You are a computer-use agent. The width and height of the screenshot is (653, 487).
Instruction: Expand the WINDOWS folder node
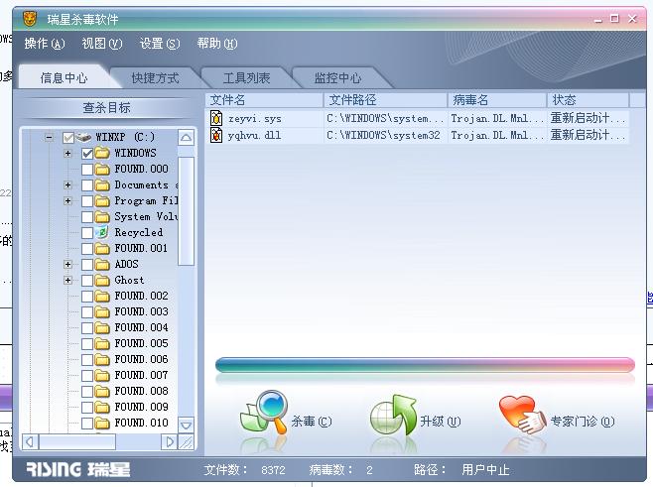[67, 153]
